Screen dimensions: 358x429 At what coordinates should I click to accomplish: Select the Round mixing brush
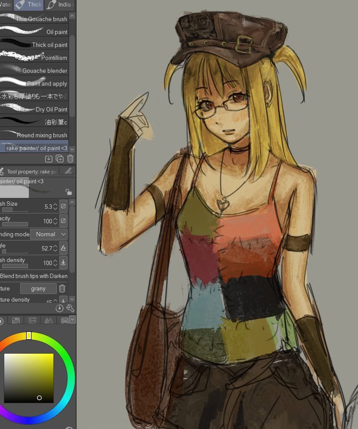pyautogui.click(x=34, y=134)
